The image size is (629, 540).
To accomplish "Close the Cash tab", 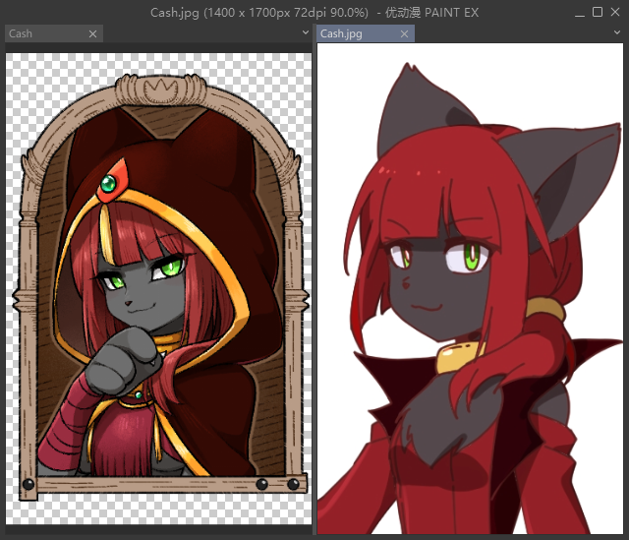I will coord(92,34).
